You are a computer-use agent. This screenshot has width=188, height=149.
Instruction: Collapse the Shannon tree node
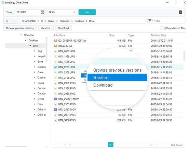(21, 35)
